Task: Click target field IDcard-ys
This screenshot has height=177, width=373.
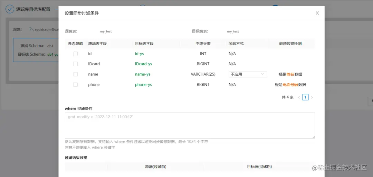Action: point(143,64)
